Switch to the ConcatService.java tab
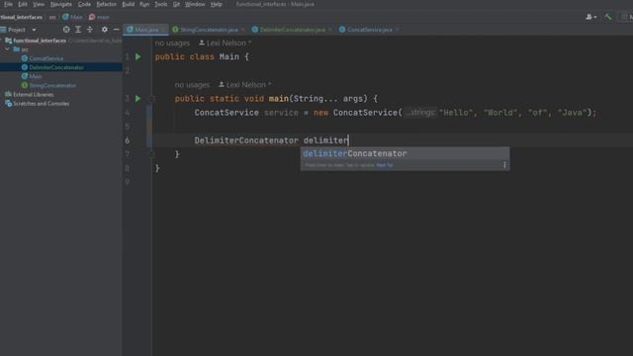The width and height of the screenshot is (633, 356). (369, 30)
